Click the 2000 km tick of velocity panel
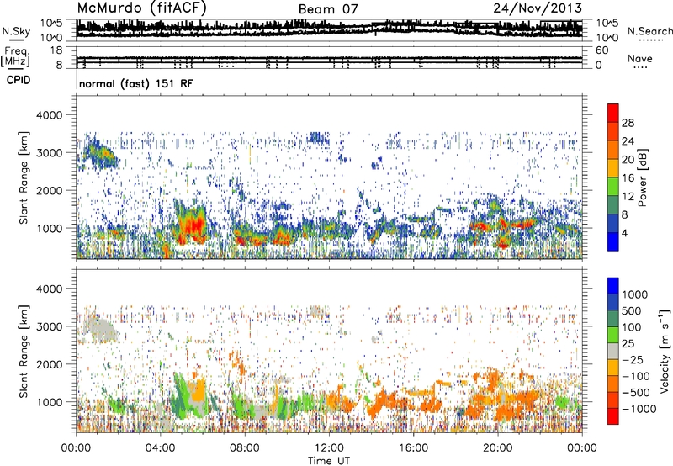 point(50,364)
